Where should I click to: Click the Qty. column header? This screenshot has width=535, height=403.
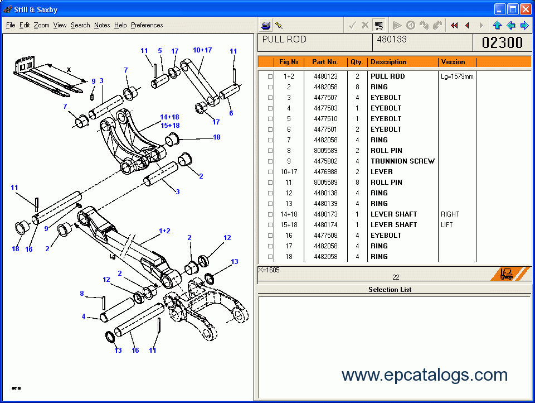coord(357,62)
